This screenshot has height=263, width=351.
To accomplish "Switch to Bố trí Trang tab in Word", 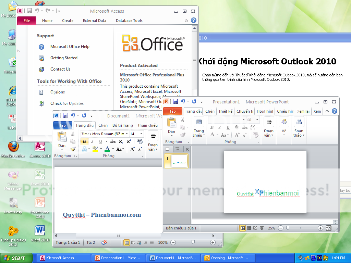I will [x=123, y=125].
